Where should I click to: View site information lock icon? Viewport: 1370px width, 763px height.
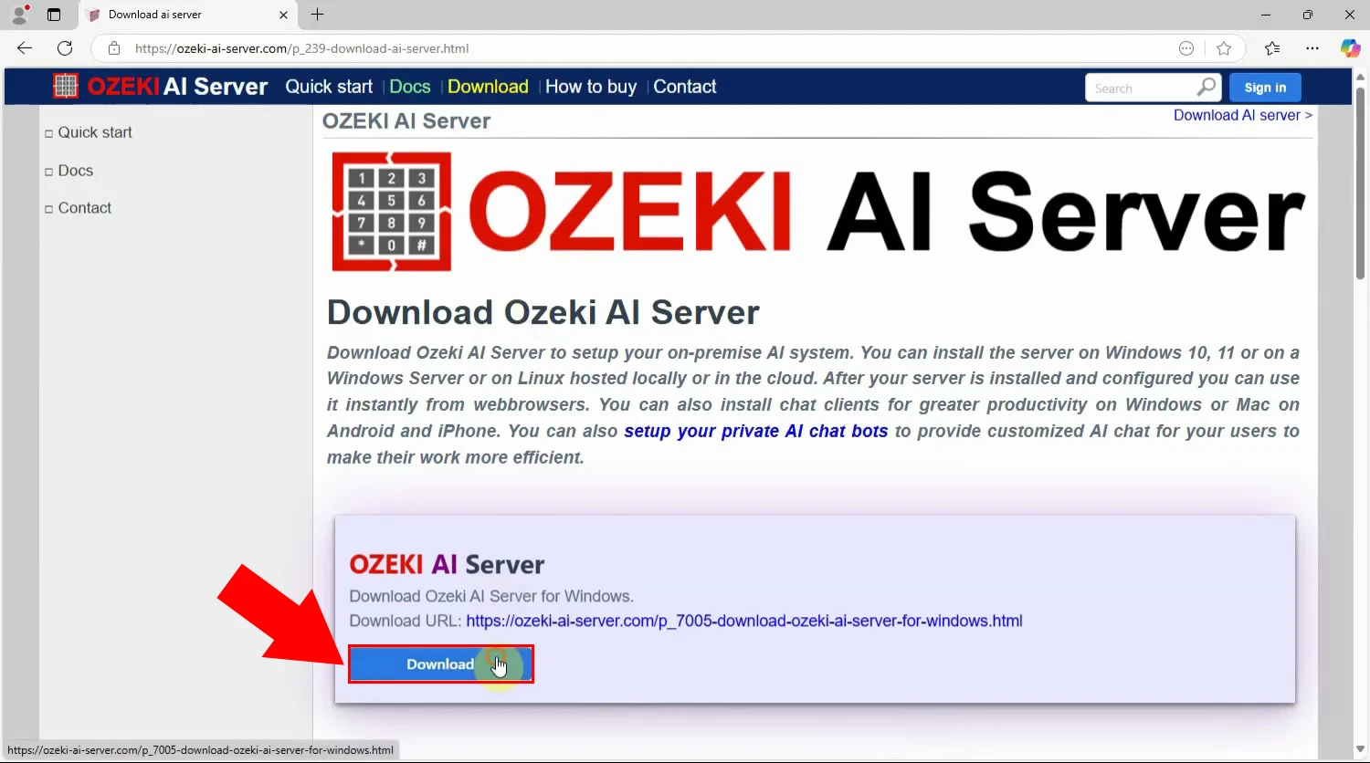tap(113, 48)
